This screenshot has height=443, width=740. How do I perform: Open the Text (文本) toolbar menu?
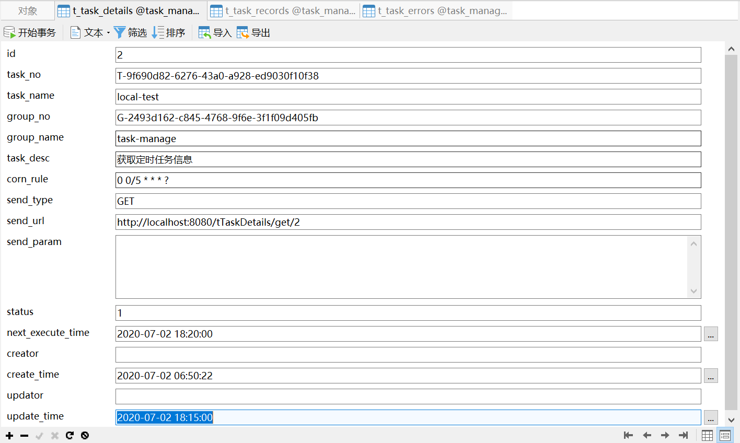(90, 32)
